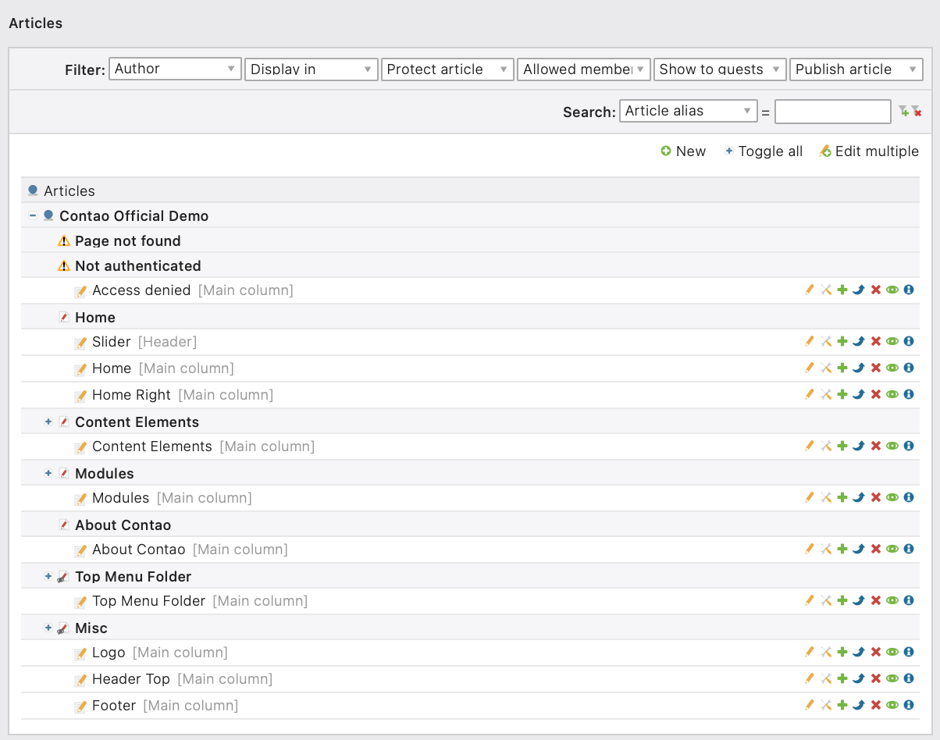Toggle visibility of the Logo article

892,653
